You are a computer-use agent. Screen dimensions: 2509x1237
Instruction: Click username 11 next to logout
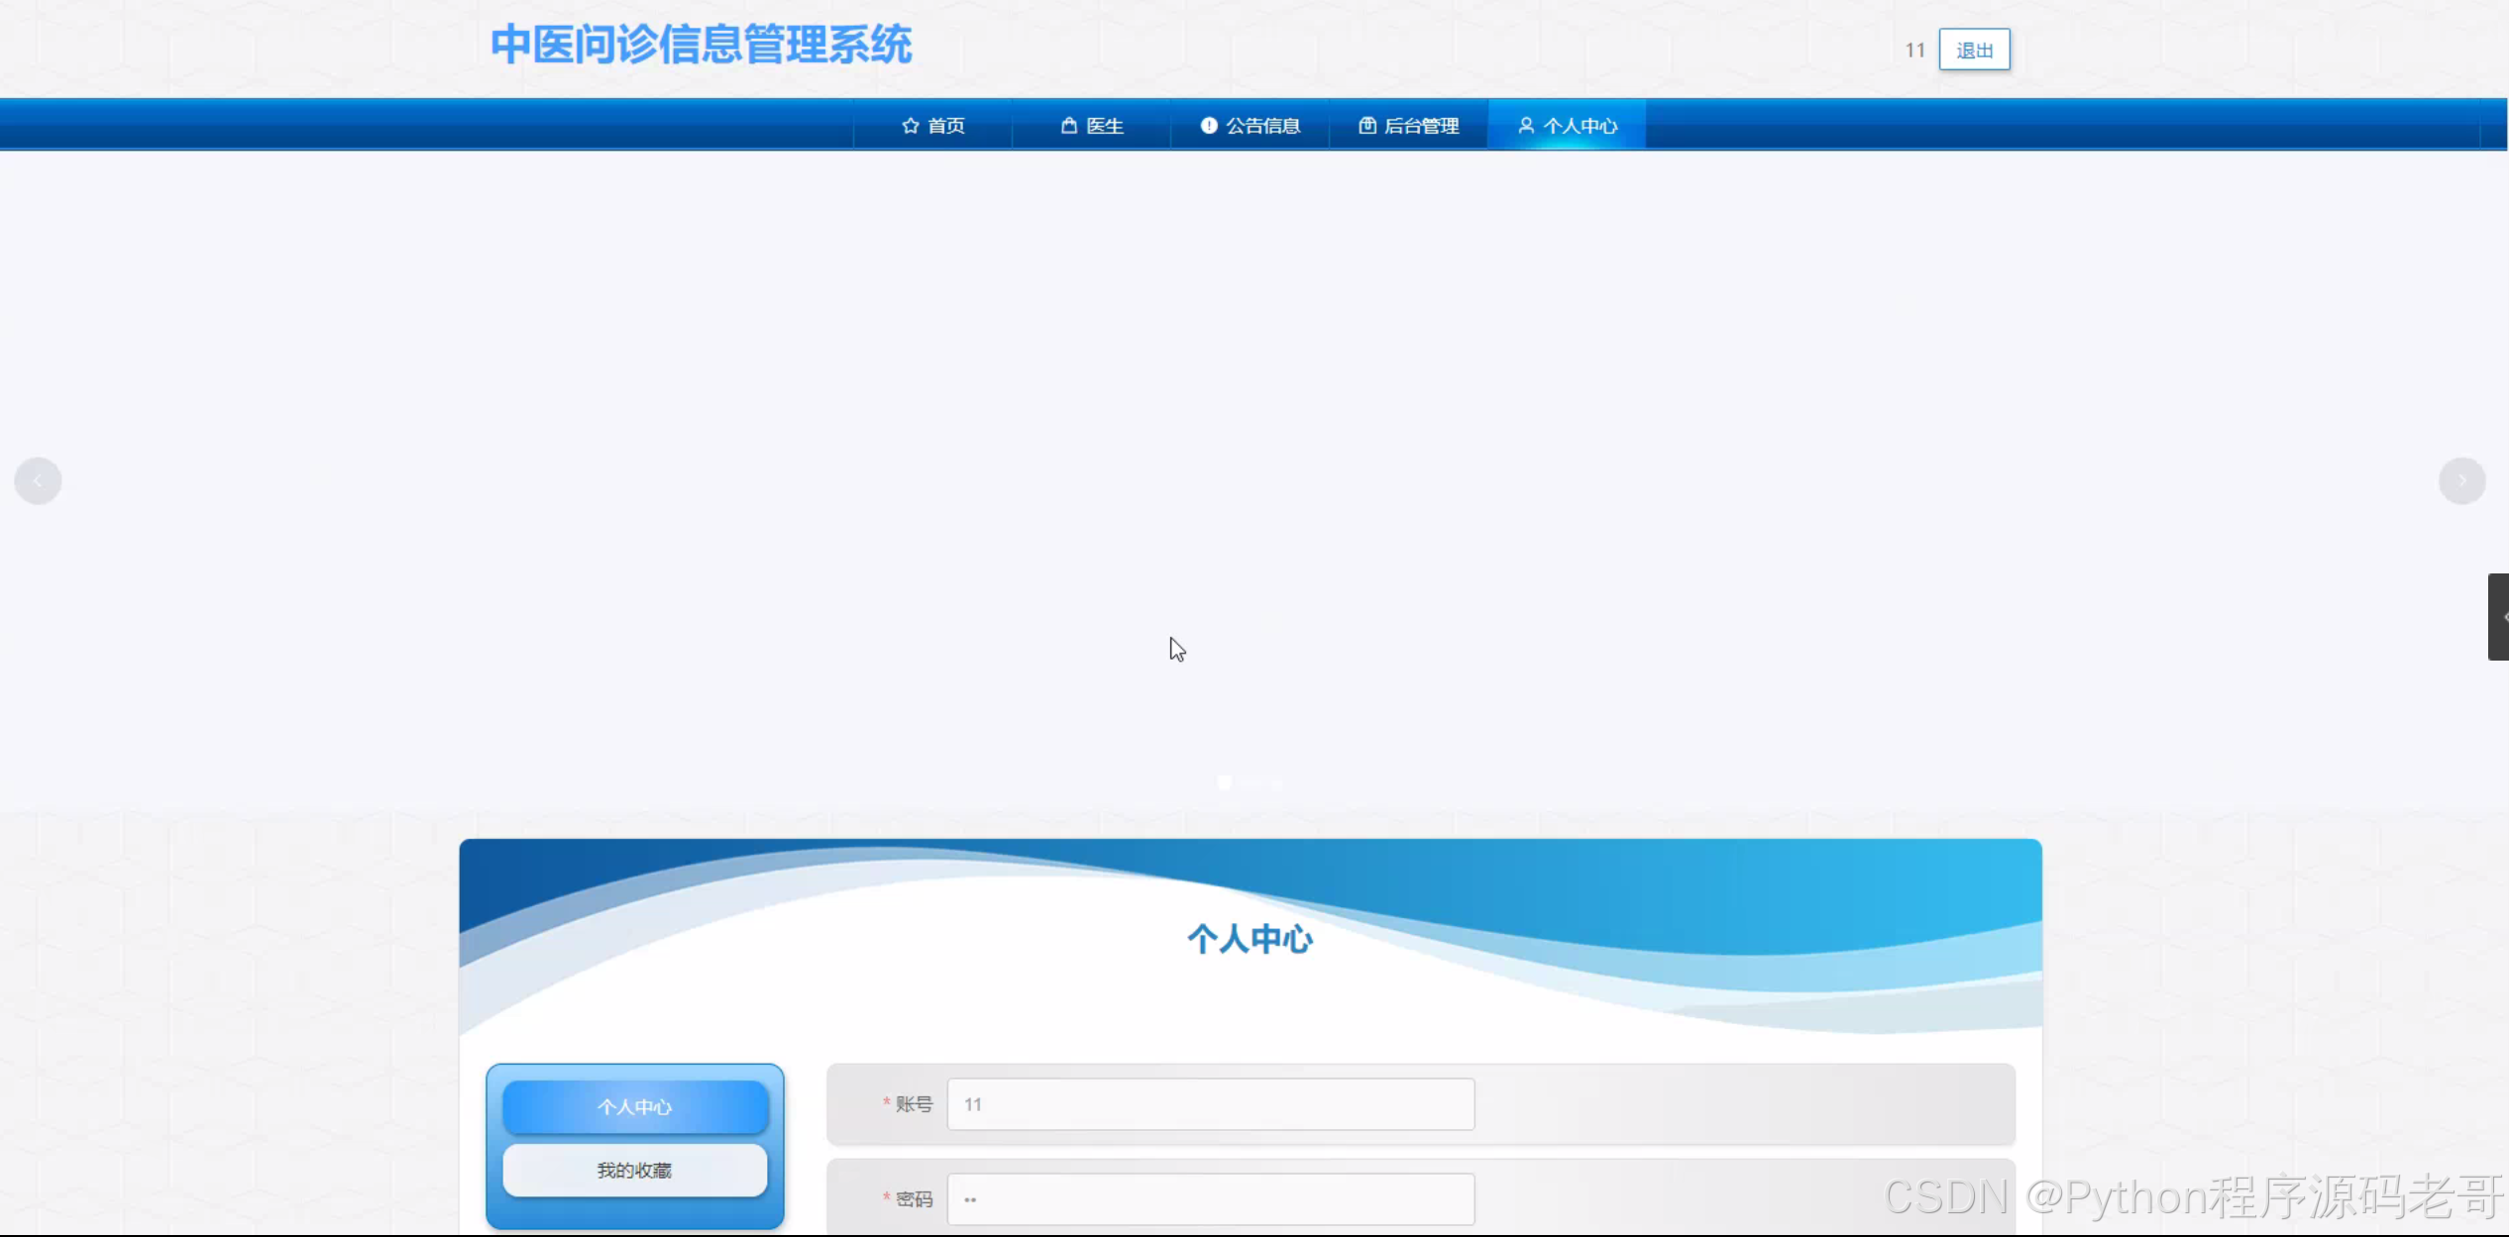[x=1913, y=51]
